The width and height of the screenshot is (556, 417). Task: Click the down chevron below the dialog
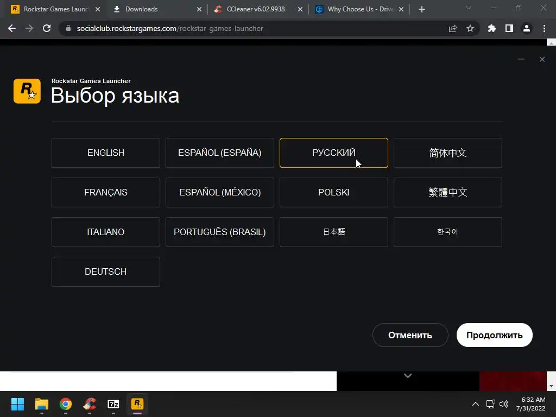click(x=408, y=376)
